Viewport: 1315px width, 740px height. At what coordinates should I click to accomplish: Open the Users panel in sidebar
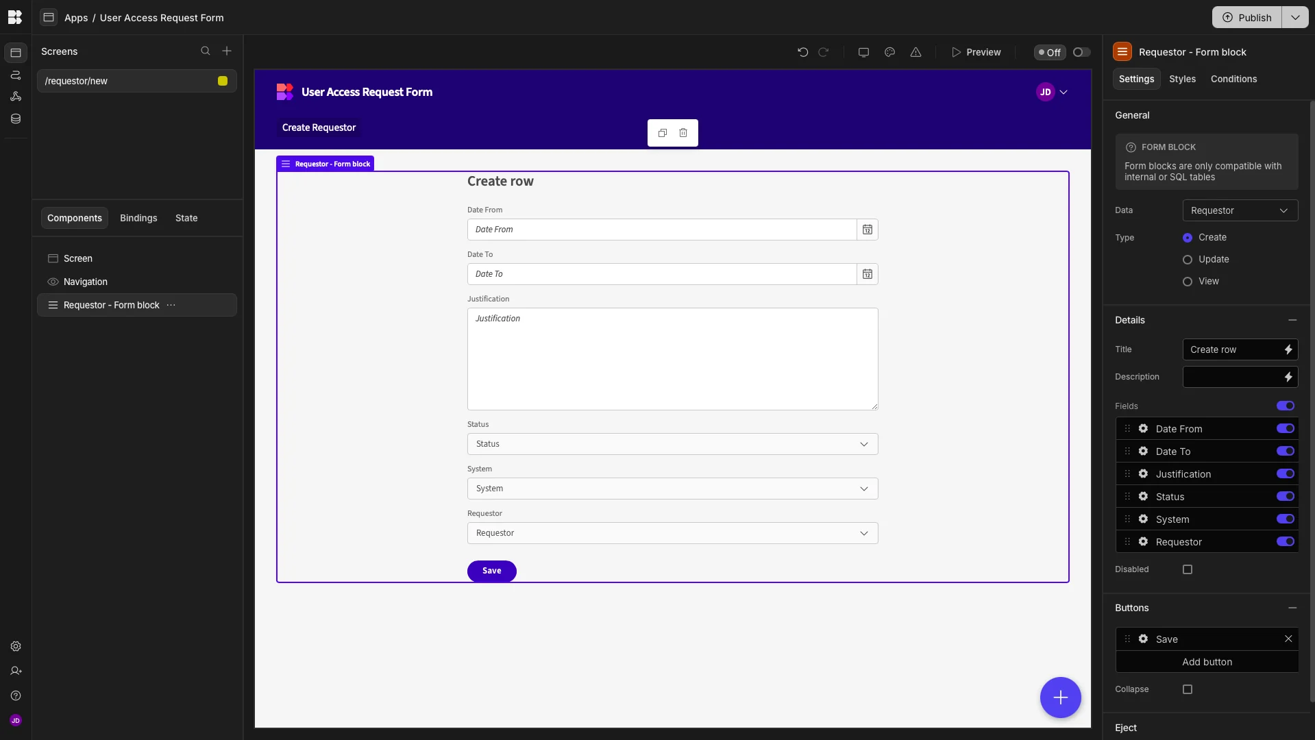pyautogui.click(x=16, y=671)
